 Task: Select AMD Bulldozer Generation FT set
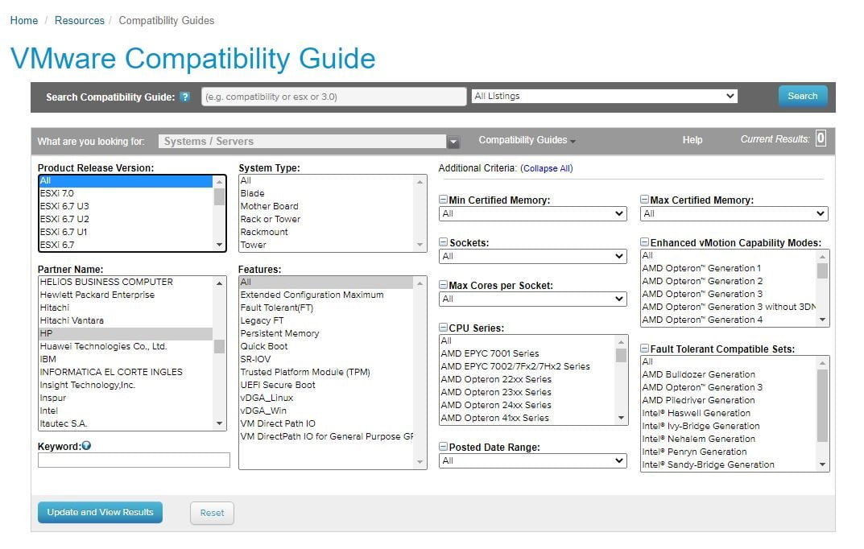click(729, 374)
